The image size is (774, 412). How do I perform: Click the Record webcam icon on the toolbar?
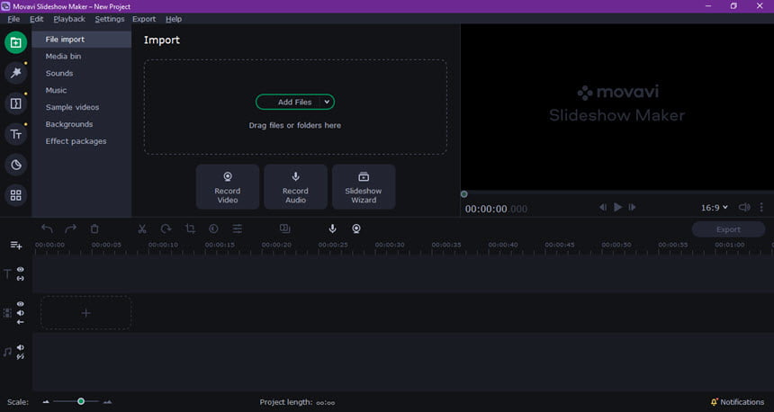[356, 228]
